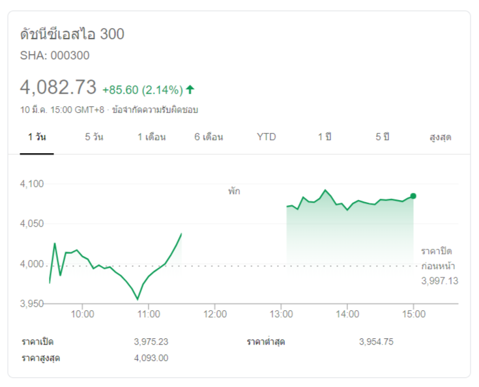
Task: Click the green endpoint dot on chart
Action: [413, 195]
